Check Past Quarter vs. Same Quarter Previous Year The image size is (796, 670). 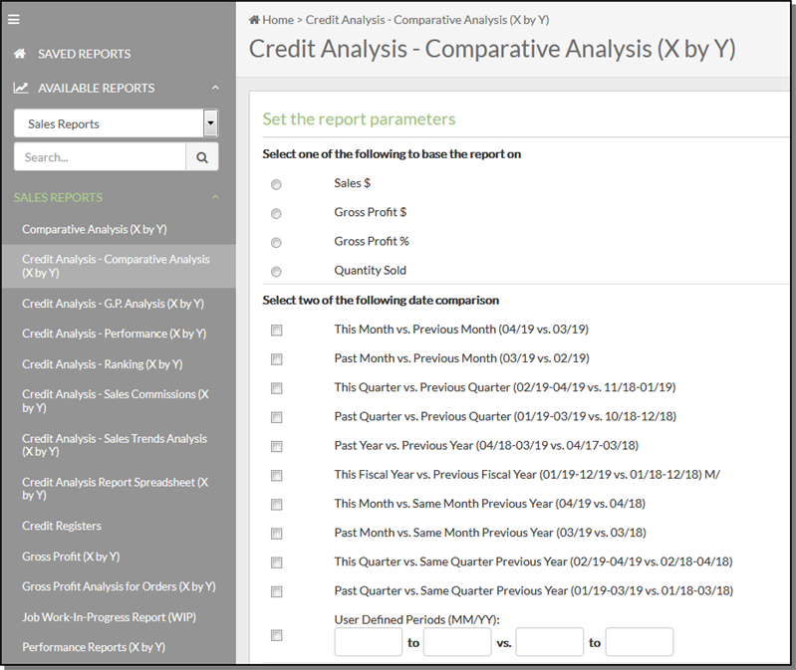pos(277,591)
